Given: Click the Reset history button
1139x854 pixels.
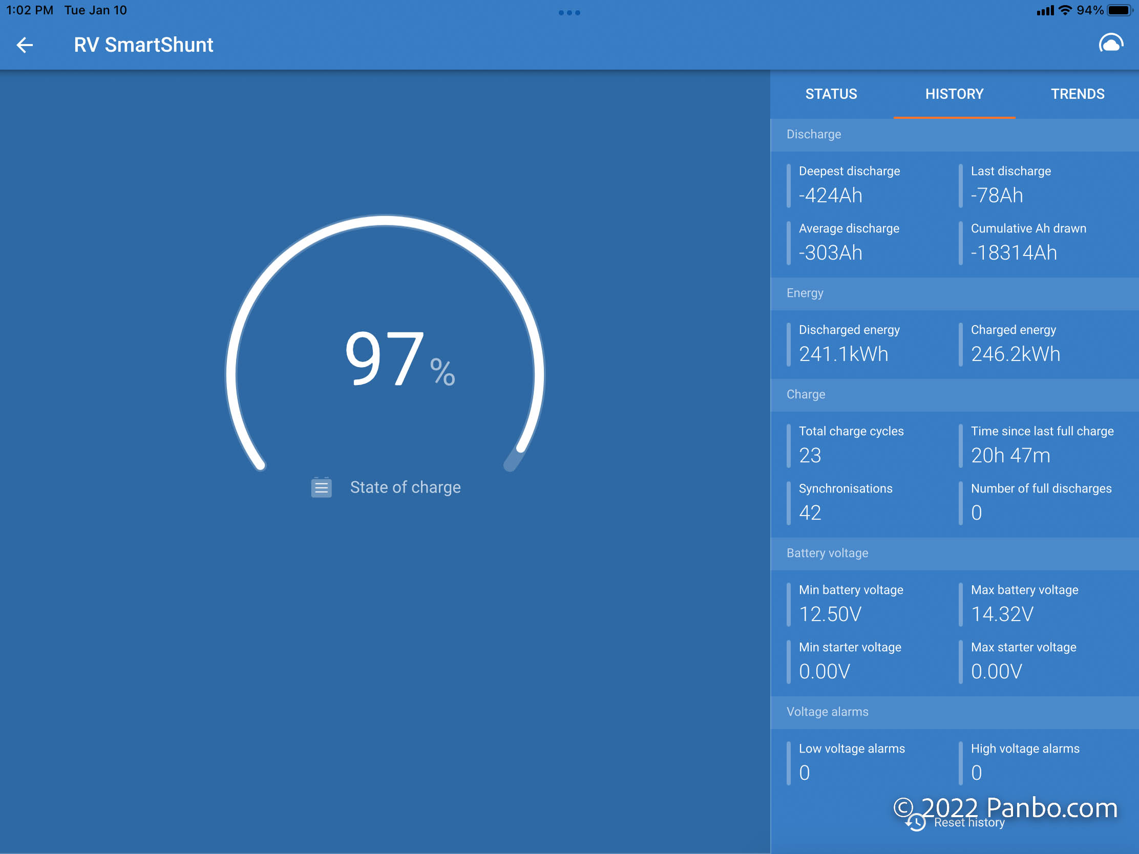Looking at the screenshot, I should (x=955, y=822).
